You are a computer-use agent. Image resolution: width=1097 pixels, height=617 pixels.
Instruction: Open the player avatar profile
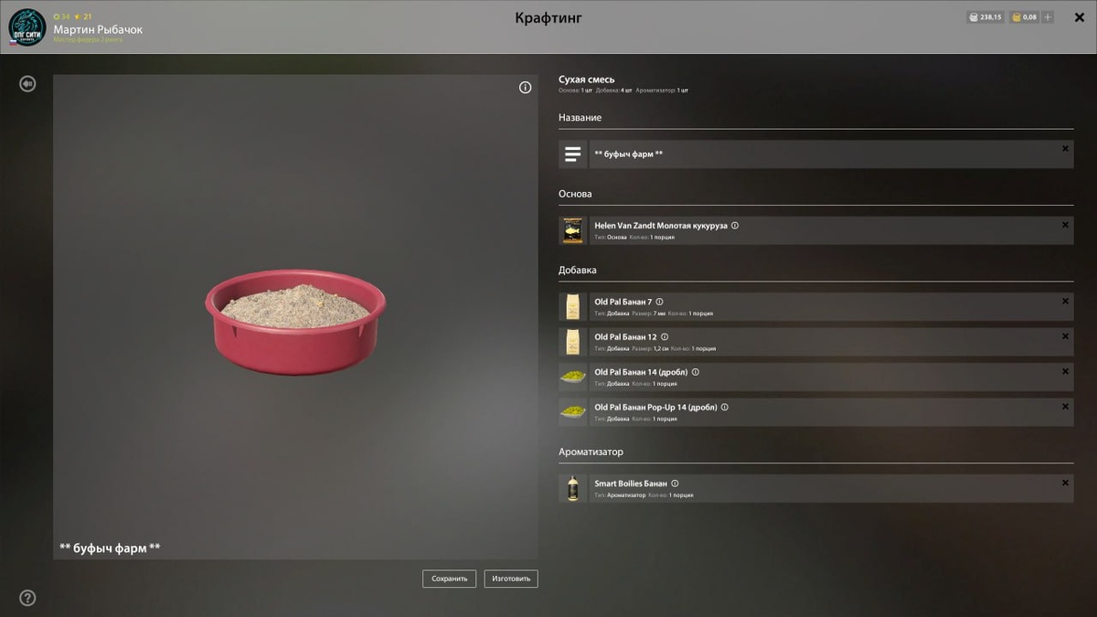click(x=27, y=27)
